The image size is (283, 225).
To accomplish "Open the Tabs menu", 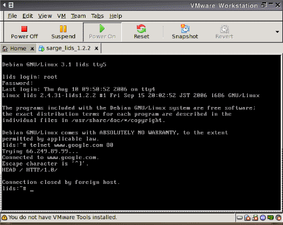I will pos(98,16).
